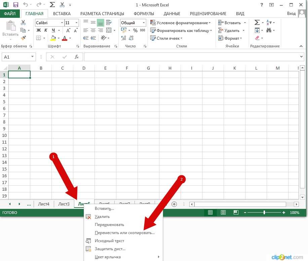Select the Format Painter brush
This screenshot has height=261, width=308.
(x=24, y=38)
